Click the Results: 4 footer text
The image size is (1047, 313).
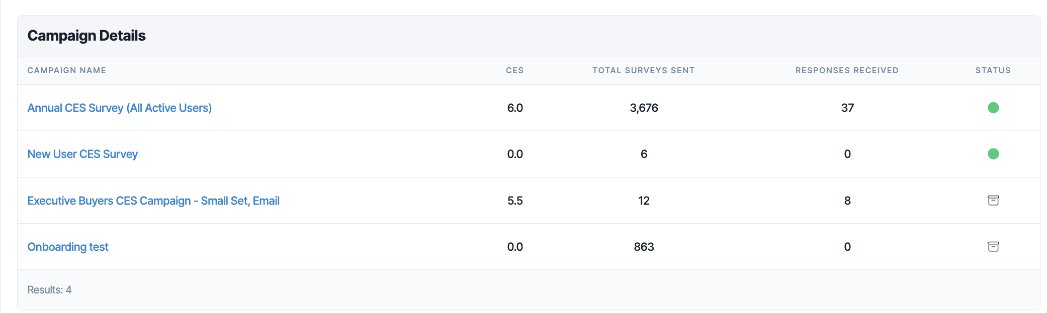tap(49, 290)
